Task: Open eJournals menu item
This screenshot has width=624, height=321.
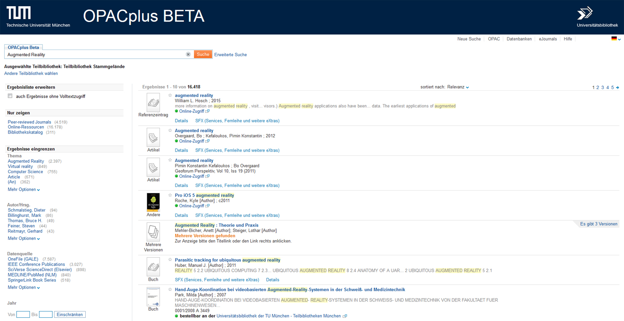Action: (x=548, y=39)
